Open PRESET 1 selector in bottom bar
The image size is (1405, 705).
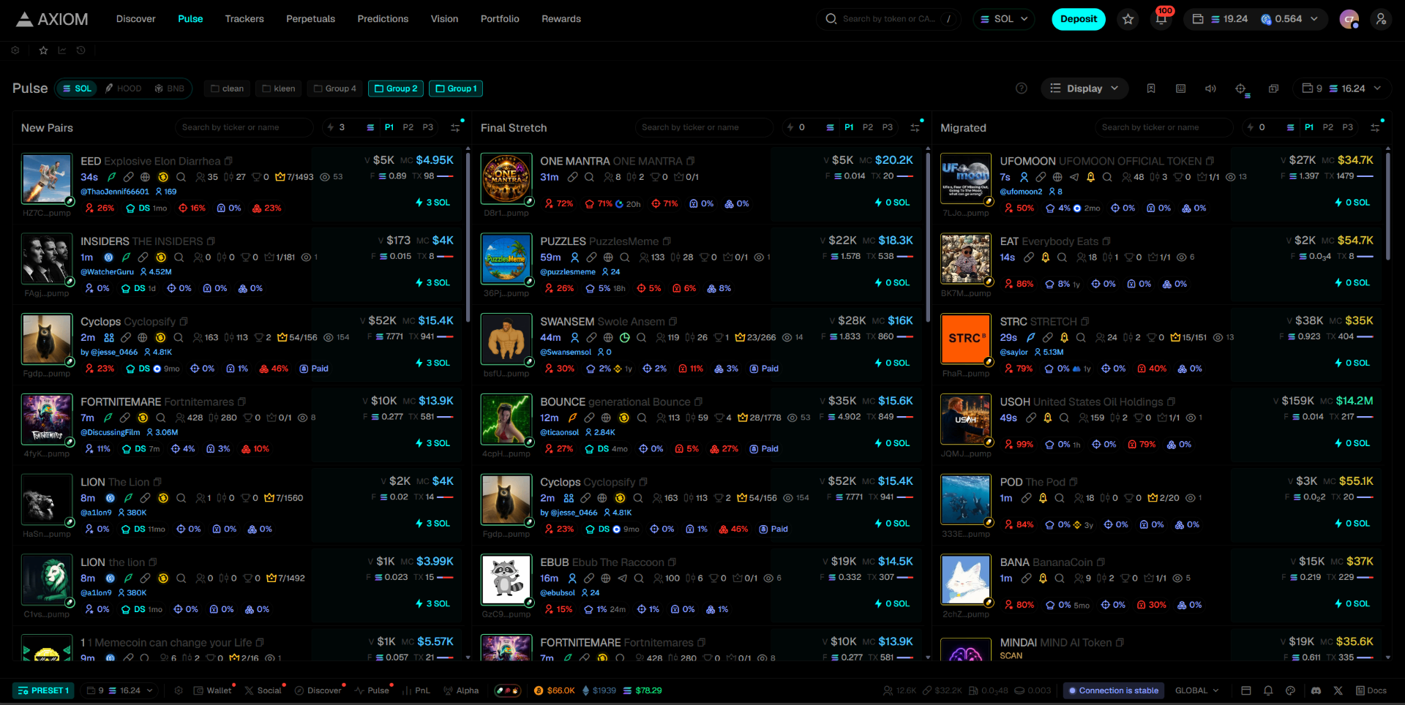[x=43, y=690]
